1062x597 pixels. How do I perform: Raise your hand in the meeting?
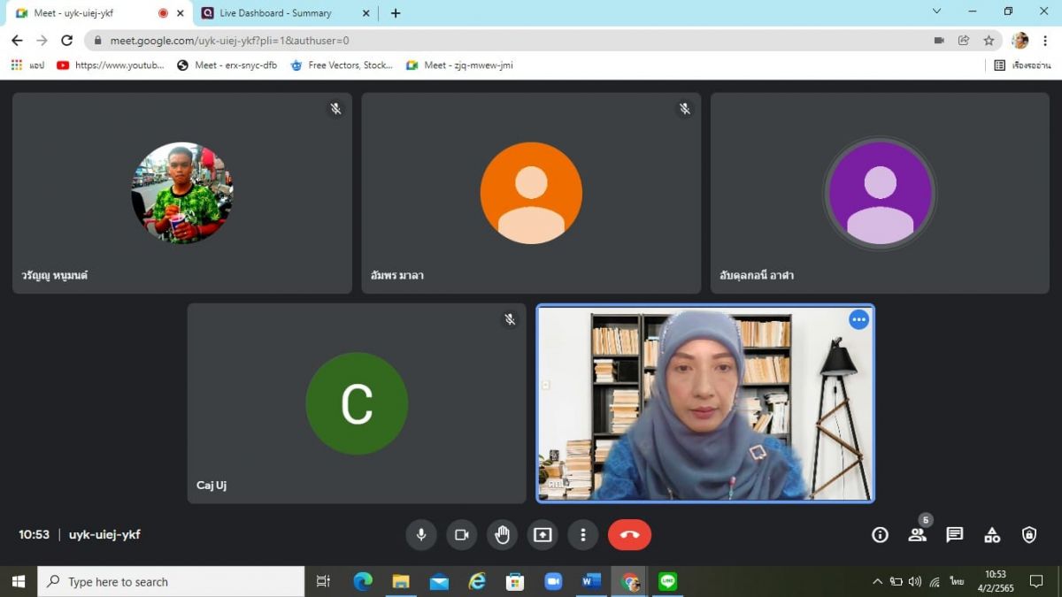point(502,535)
